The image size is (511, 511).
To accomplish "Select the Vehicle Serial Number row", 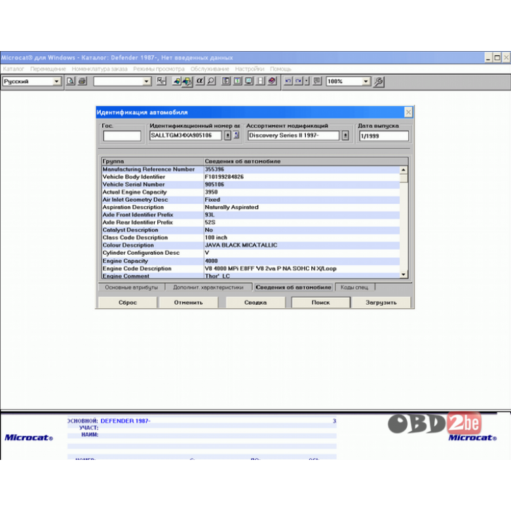I will 251,185.
